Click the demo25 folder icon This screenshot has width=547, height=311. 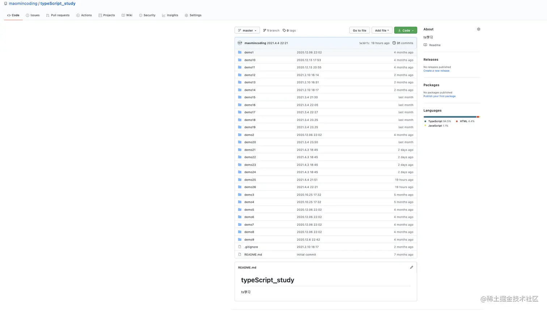(x=239, y=180)
